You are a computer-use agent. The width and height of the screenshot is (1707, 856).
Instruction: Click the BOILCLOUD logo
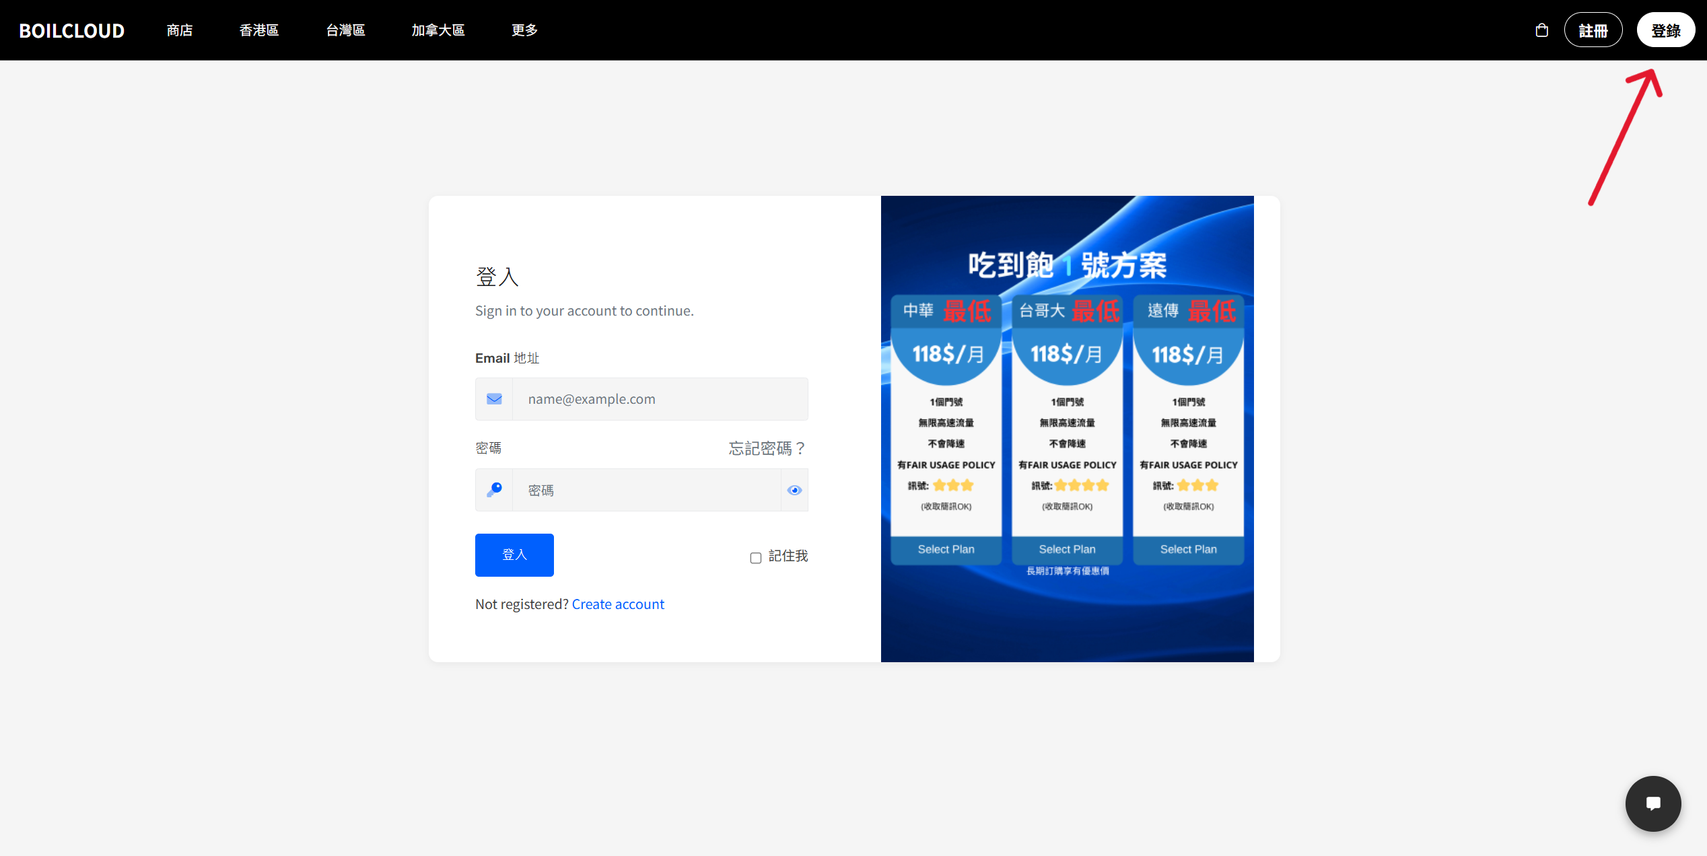pos(72,30)
